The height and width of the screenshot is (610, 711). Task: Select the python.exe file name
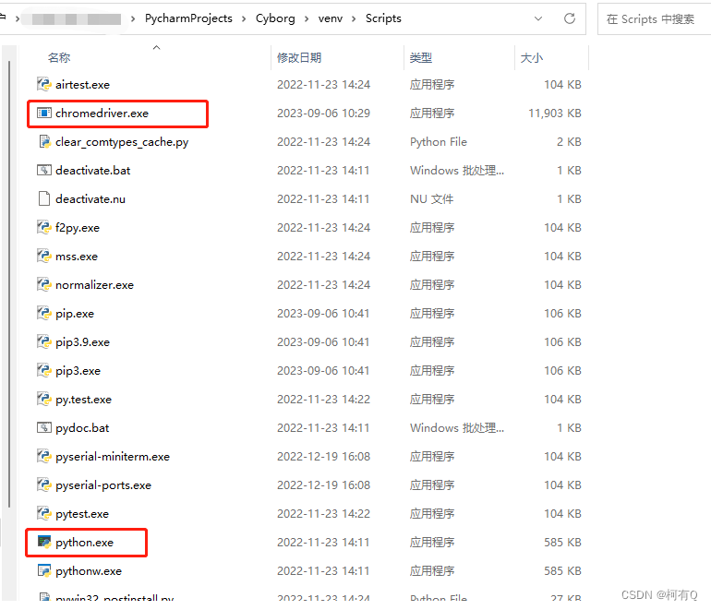pyautogui.click(x=84, y=543)
